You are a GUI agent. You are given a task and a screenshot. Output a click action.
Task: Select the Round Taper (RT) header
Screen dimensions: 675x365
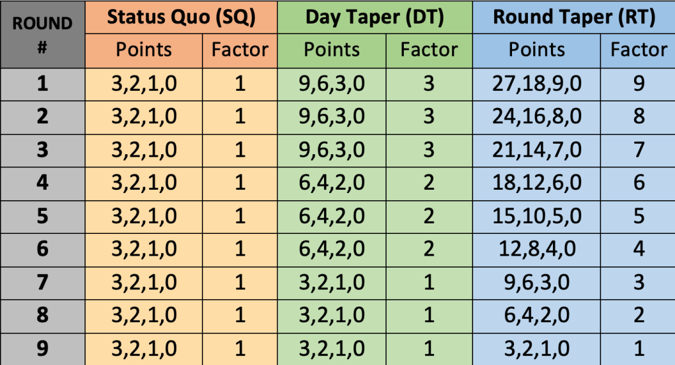(574, 17)
